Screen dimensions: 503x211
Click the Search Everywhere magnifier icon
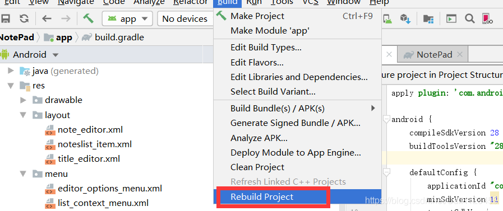point(470,19)
